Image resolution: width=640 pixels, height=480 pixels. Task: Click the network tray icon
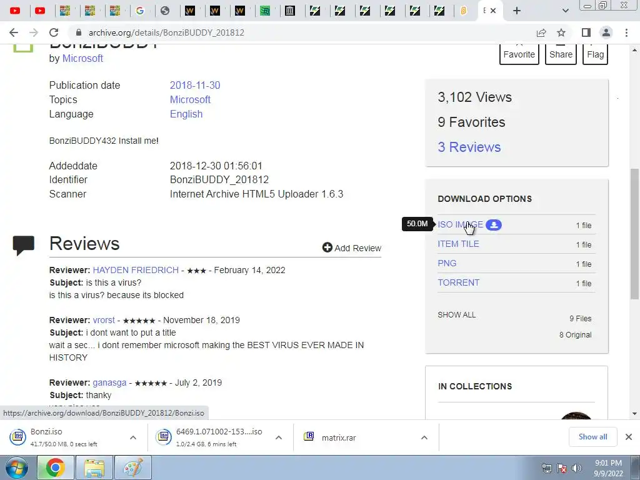[x=546, y=468]
